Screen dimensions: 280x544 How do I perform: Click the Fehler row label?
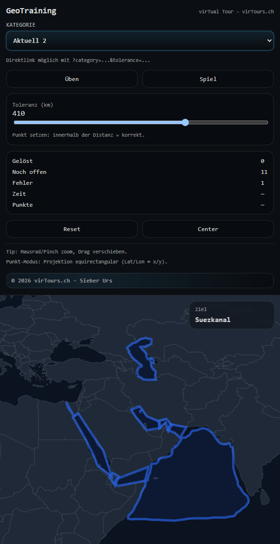click(22, 183)
